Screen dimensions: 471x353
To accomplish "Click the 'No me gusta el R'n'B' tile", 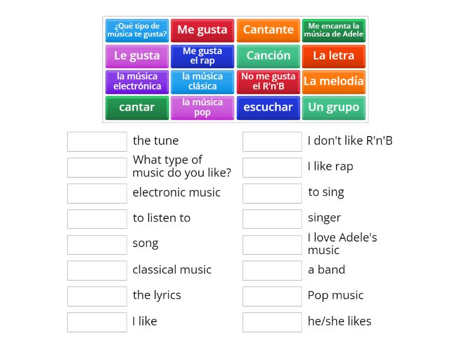I will pos(268,82).
